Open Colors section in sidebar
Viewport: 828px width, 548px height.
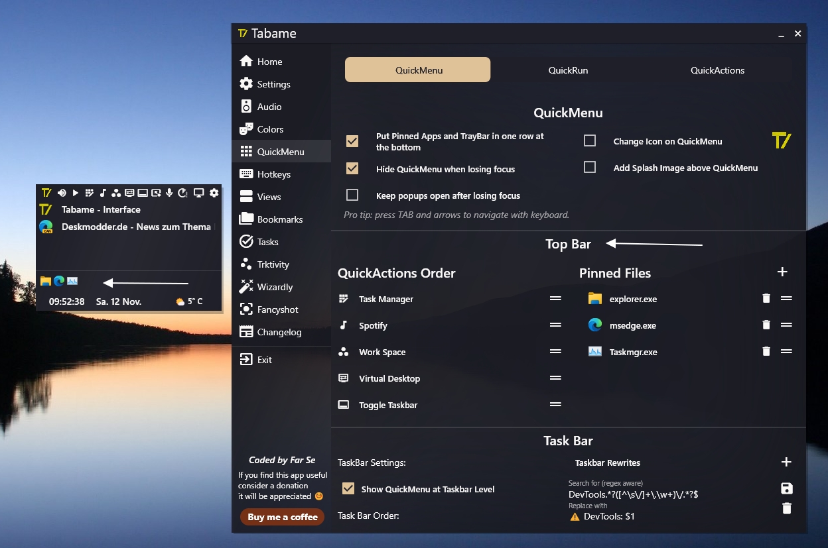click(x=281, y=129)
